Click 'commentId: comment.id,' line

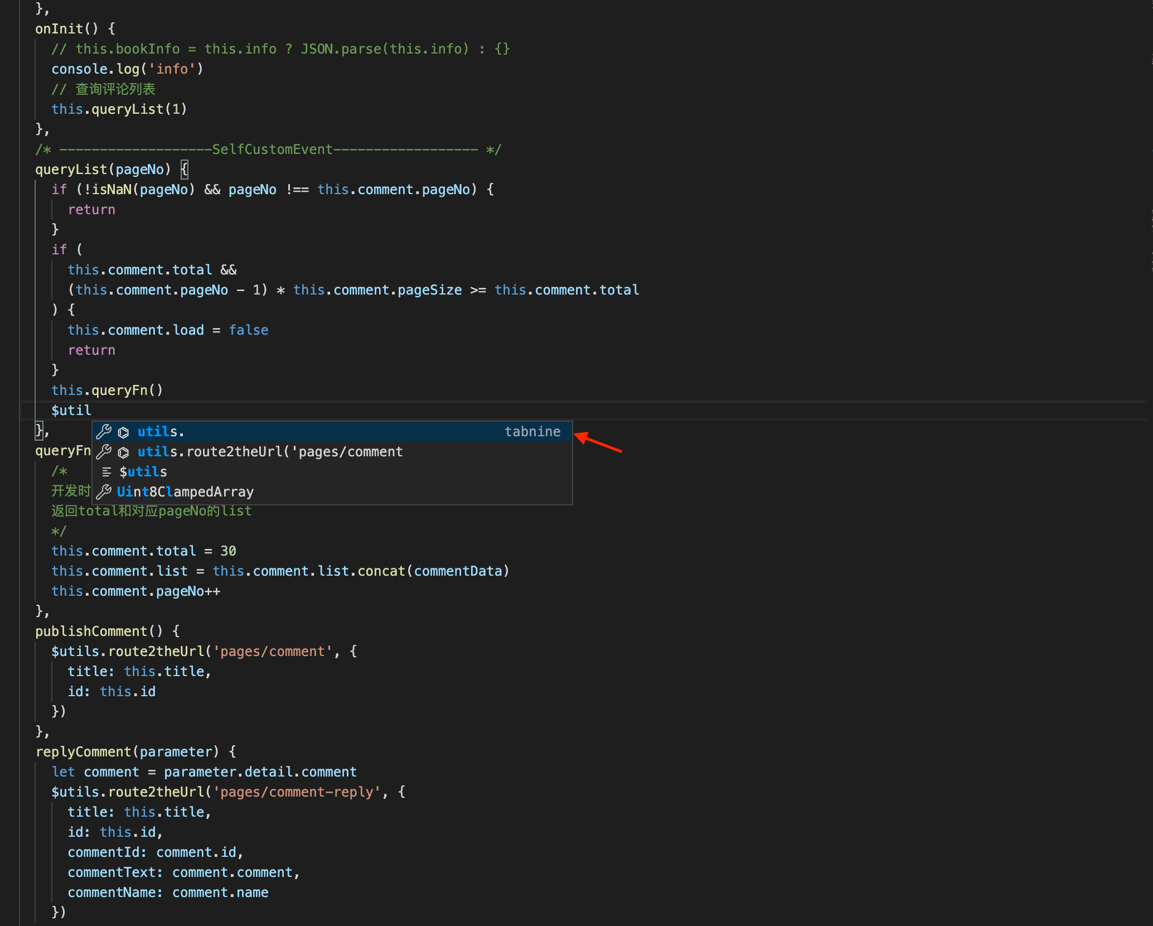point(156,852)
